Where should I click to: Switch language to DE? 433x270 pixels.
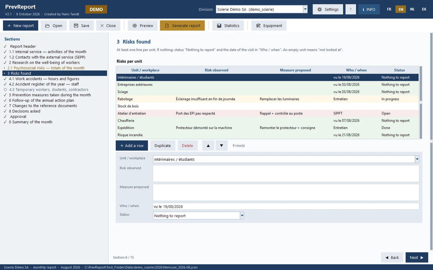(x=424, y=9)
